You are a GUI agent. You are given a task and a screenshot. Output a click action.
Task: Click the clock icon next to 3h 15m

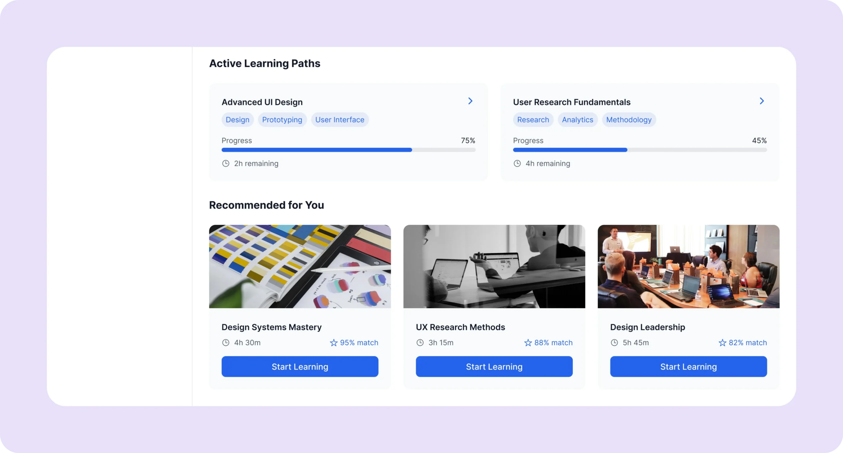pyautogui.click(x=420, y=343)
